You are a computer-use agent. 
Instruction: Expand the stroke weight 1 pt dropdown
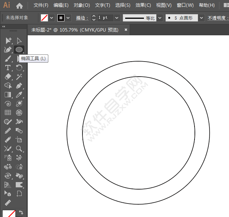(117, 18)
